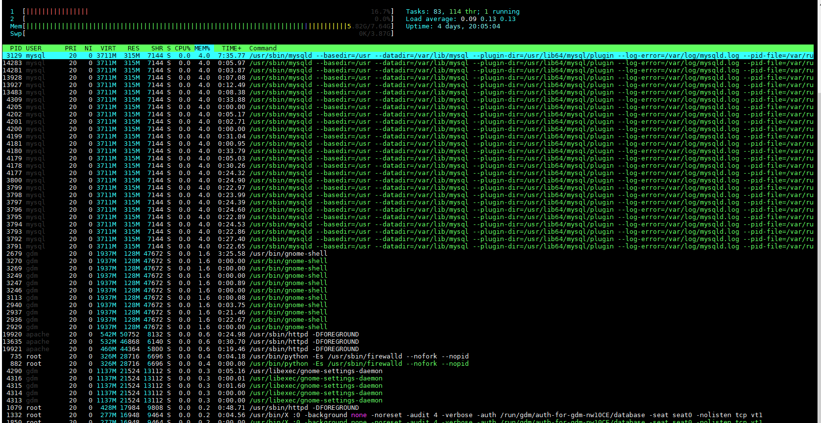Select mysqld process row PID 4177
This screenshot has height=423, width=821.
408,173
